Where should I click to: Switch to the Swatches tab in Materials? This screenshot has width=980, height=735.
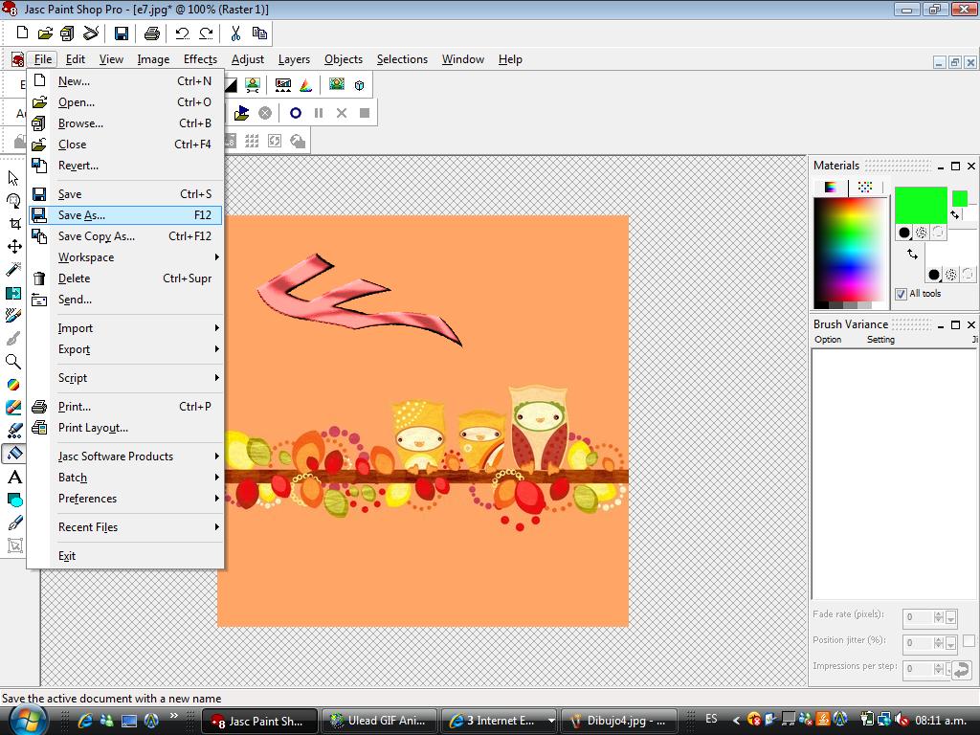pyautogui.click(x=865, y=187)
